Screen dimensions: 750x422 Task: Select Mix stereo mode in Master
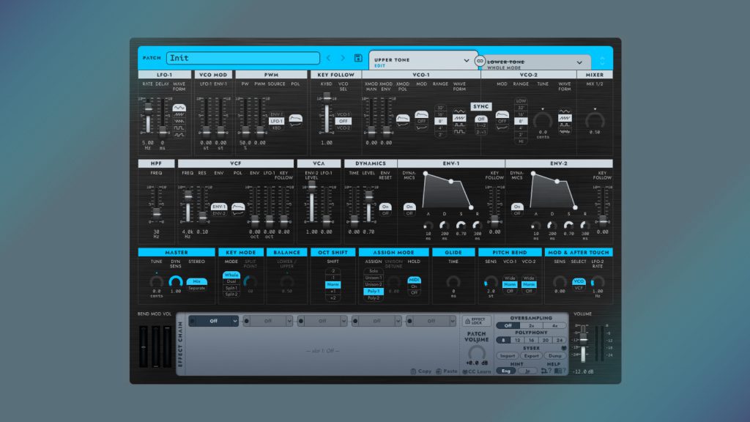(x=196, y=281)
